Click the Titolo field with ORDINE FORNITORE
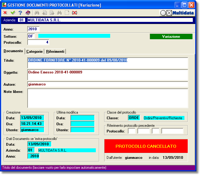Viewport: 200px width, 175px height. pos(108,63)
